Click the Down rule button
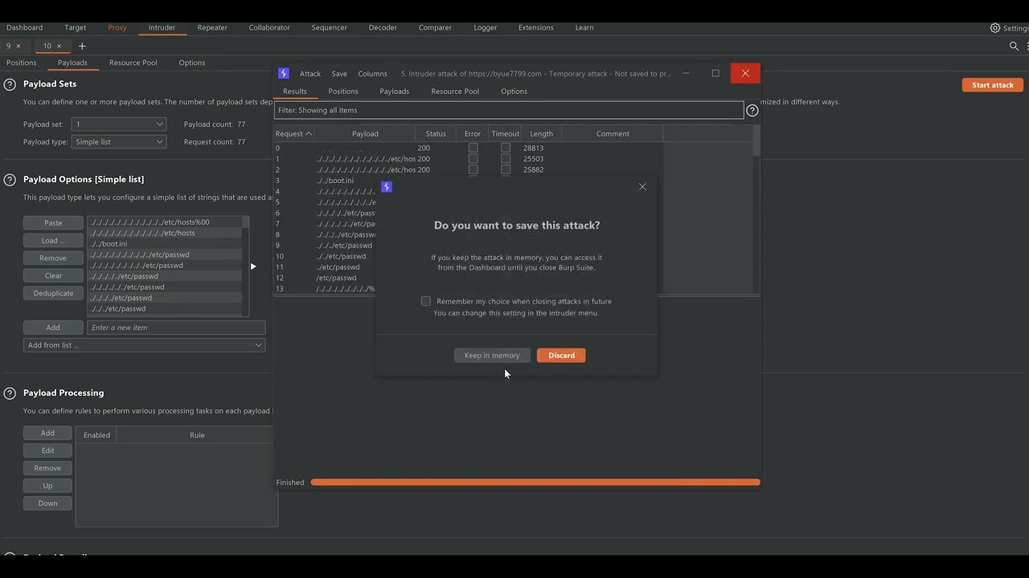1029x578 pixels. [47, 504]
